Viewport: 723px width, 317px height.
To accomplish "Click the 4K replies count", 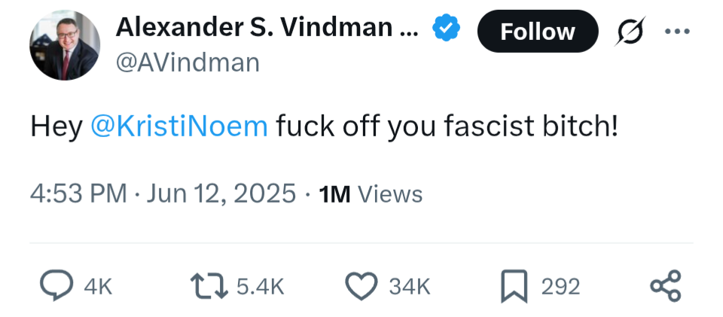I will coord(97,287).
